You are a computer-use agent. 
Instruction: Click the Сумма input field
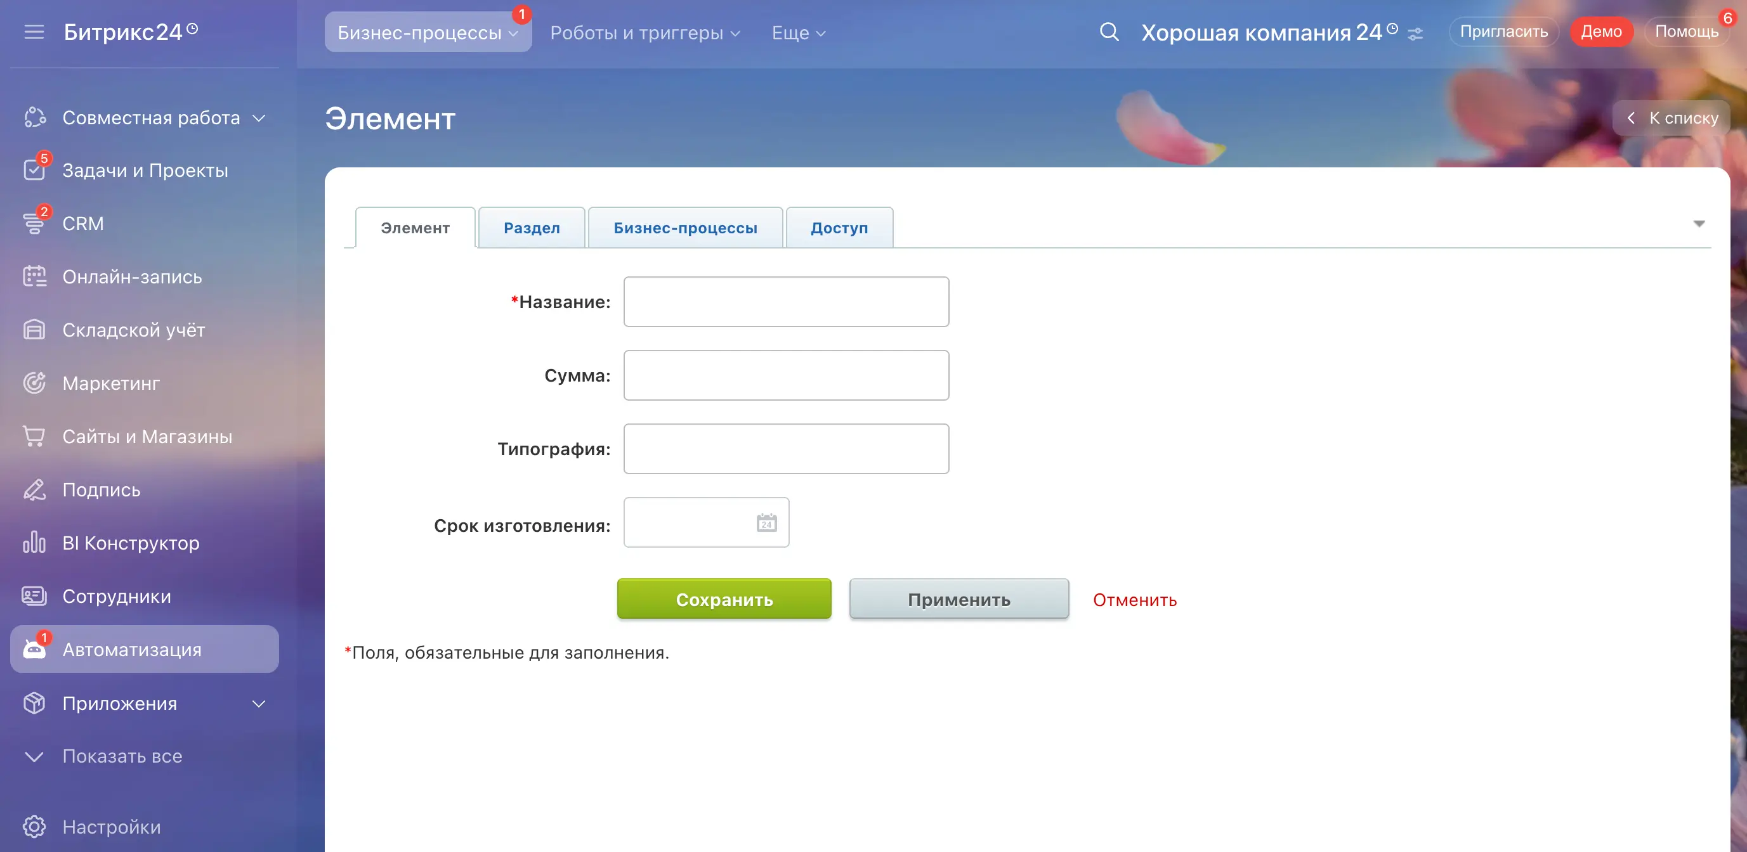pos(785,375)
